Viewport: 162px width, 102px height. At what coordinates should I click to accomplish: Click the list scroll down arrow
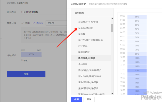(x=112, y=94)
